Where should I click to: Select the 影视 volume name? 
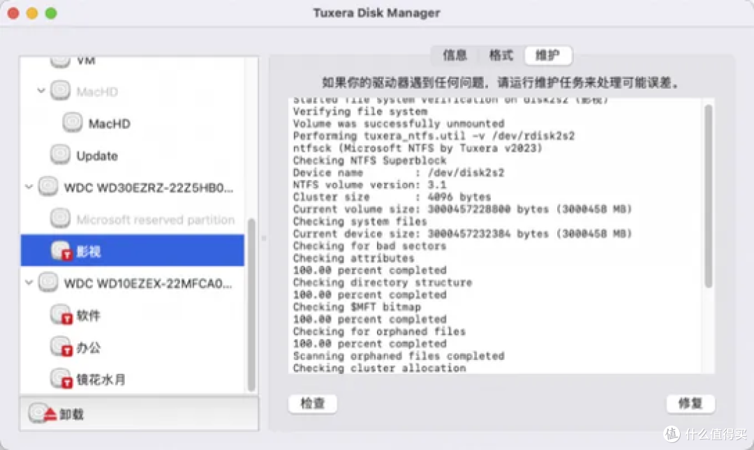(89, 251)
